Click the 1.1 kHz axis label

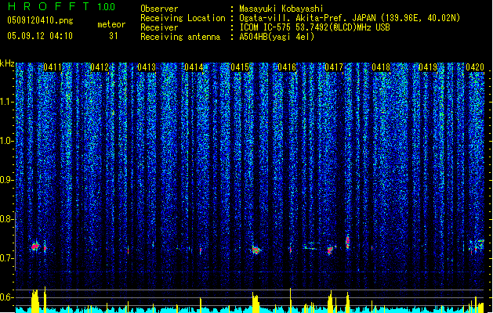(x=7, y=102)
